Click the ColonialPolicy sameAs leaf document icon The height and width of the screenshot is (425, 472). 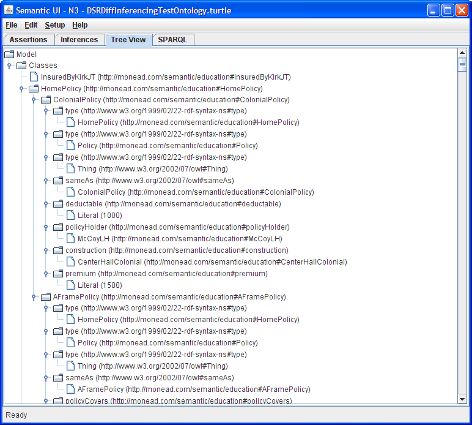[71, 192]
